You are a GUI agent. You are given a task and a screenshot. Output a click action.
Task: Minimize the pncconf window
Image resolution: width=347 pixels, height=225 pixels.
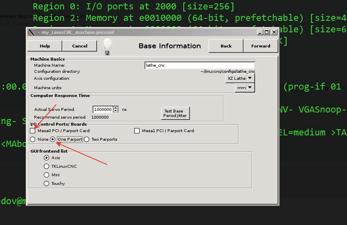click(260, 32)
